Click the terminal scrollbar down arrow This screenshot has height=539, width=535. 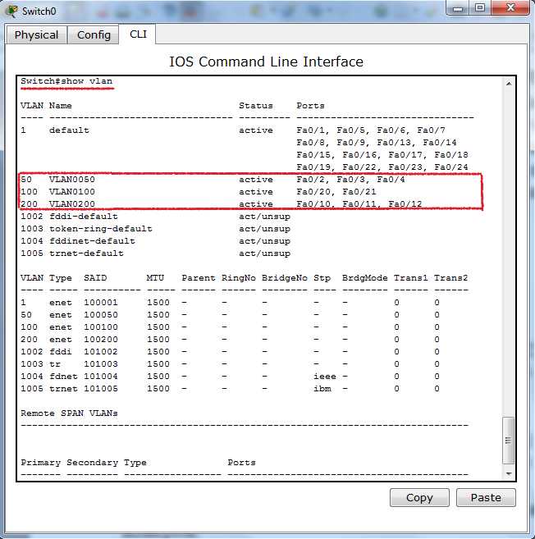click(x=509, y=473)
